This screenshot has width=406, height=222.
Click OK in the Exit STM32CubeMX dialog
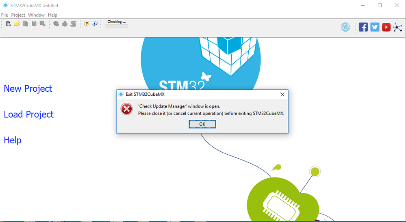(202, 124)
